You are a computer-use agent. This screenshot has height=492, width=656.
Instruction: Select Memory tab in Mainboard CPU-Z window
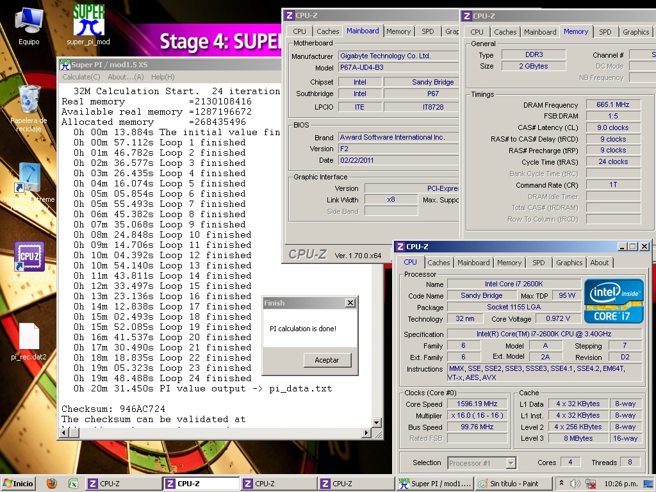point(398,31)
